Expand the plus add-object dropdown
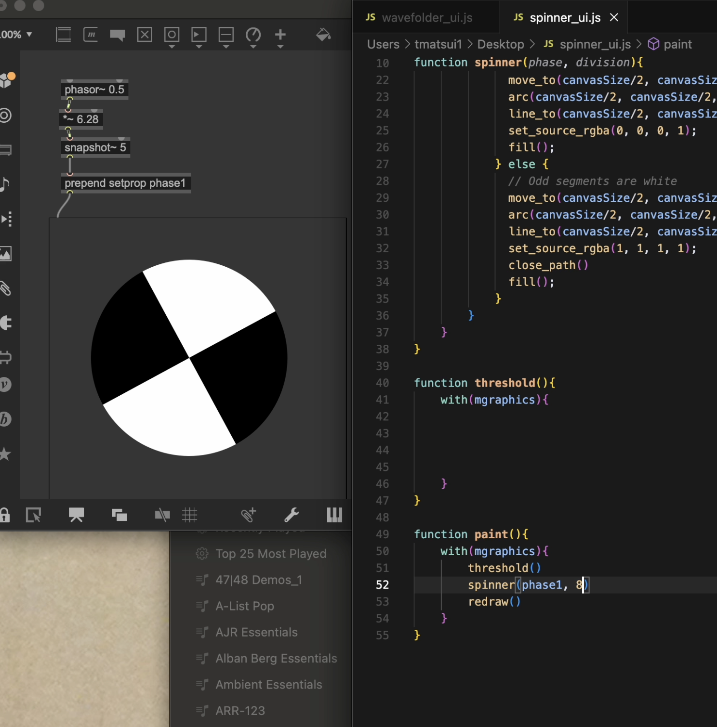The image size is (717, 727). coord(280,37)
